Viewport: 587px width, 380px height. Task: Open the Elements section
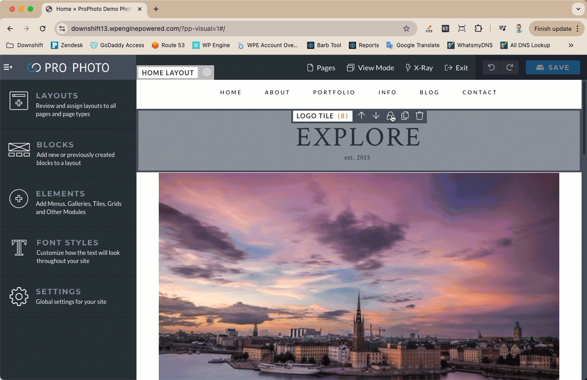click(x=68, y=202)
